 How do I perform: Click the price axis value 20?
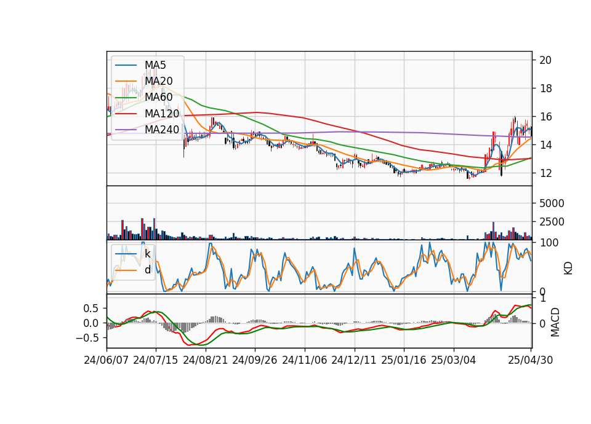545,60
